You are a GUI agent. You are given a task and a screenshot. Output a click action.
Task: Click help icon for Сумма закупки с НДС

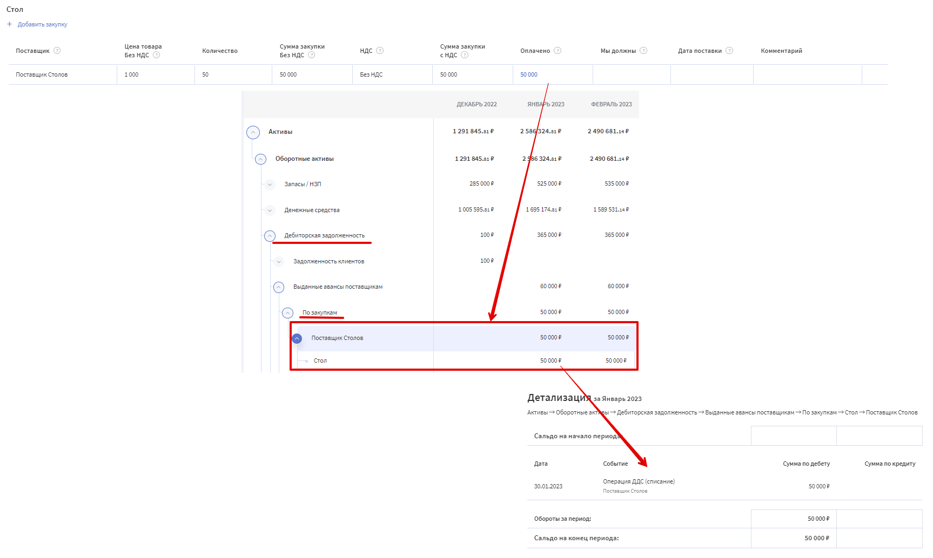point(465,55)
